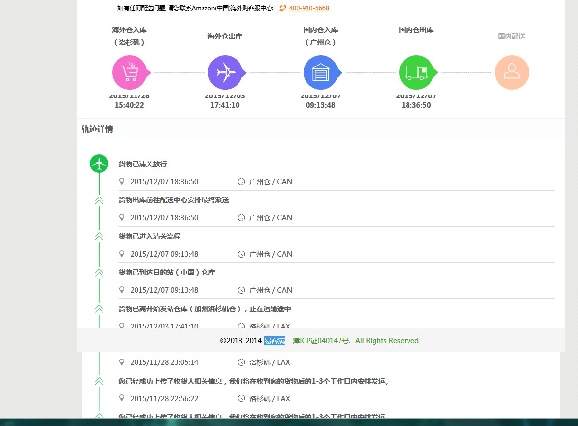The width and height of the screenshot is (578, 426).
Task: Select the blue warehouse stage icon
Action: [321, 72]
